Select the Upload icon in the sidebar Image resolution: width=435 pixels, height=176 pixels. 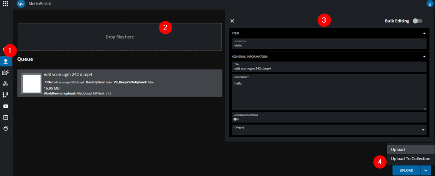coord(6,61)
